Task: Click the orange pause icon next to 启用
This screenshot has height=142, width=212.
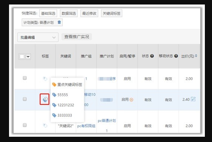Action: pos(131,100)
